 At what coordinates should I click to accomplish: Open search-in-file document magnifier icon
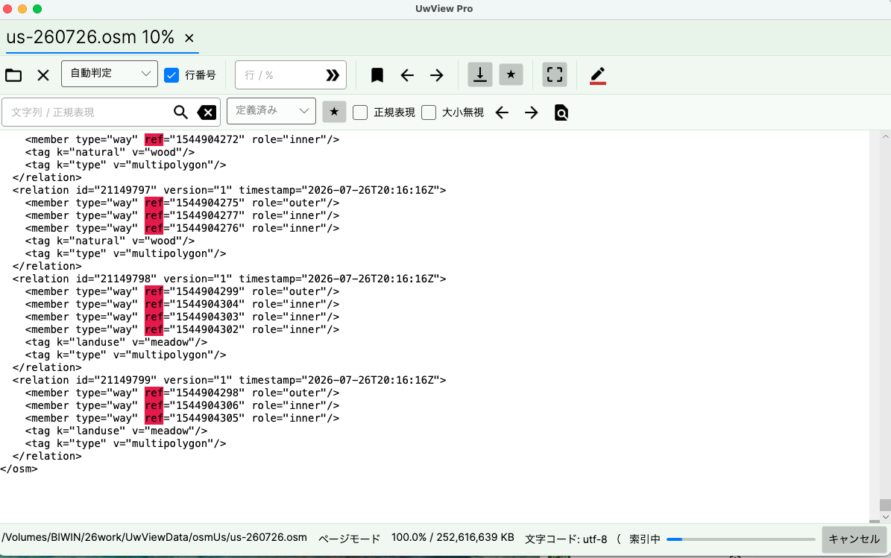point(561,112)
